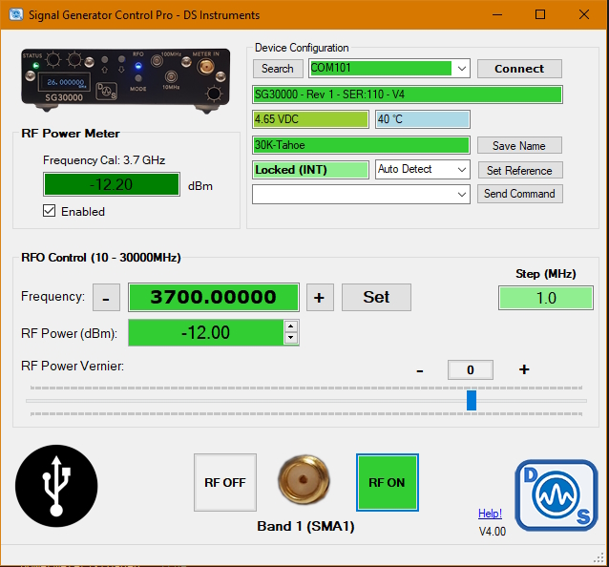The height and width of the screenshot is (567, 609).
Task: Disable the Enabled power meter checkbox
Action: click(50, 211)
